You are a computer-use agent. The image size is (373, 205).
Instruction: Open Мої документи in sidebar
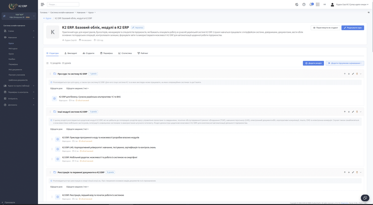tap(15, 70)
